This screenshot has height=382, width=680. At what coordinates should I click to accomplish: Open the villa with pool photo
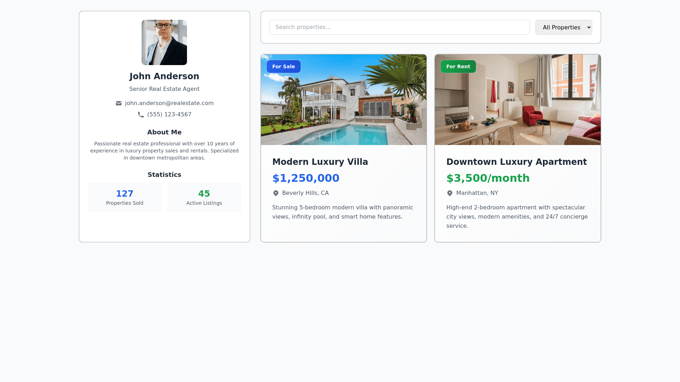coord(344,100)
